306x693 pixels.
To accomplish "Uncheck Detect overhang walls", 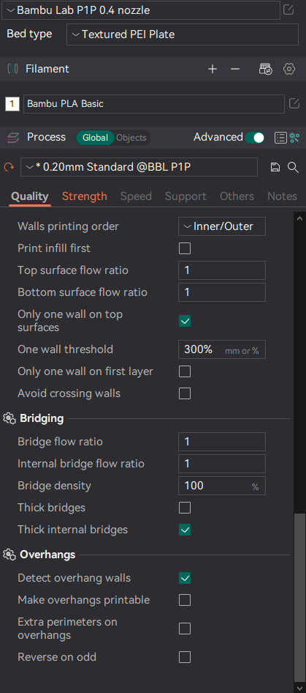I will [185, 578].
